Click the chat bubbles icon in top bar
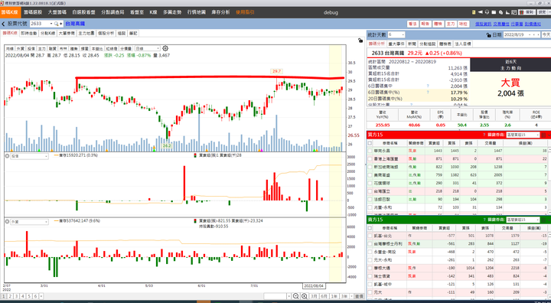Screen dimensions: 551x303 click(500, 12)
